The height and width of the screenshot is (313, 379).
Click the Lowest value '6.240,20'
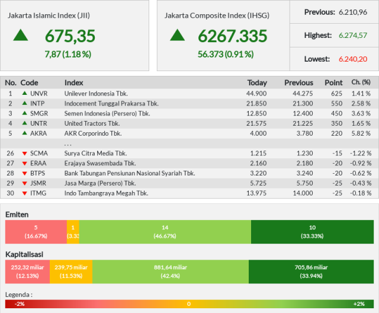[x=353, y=59]
